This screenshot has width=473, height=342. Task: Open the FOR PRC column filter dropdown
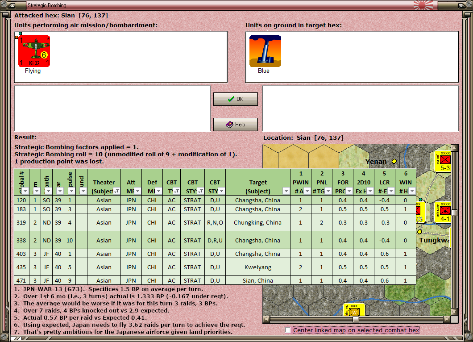pos(349,191)
